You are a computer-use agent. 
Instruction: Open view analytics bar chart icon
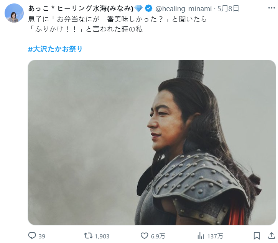coord(200,236)
